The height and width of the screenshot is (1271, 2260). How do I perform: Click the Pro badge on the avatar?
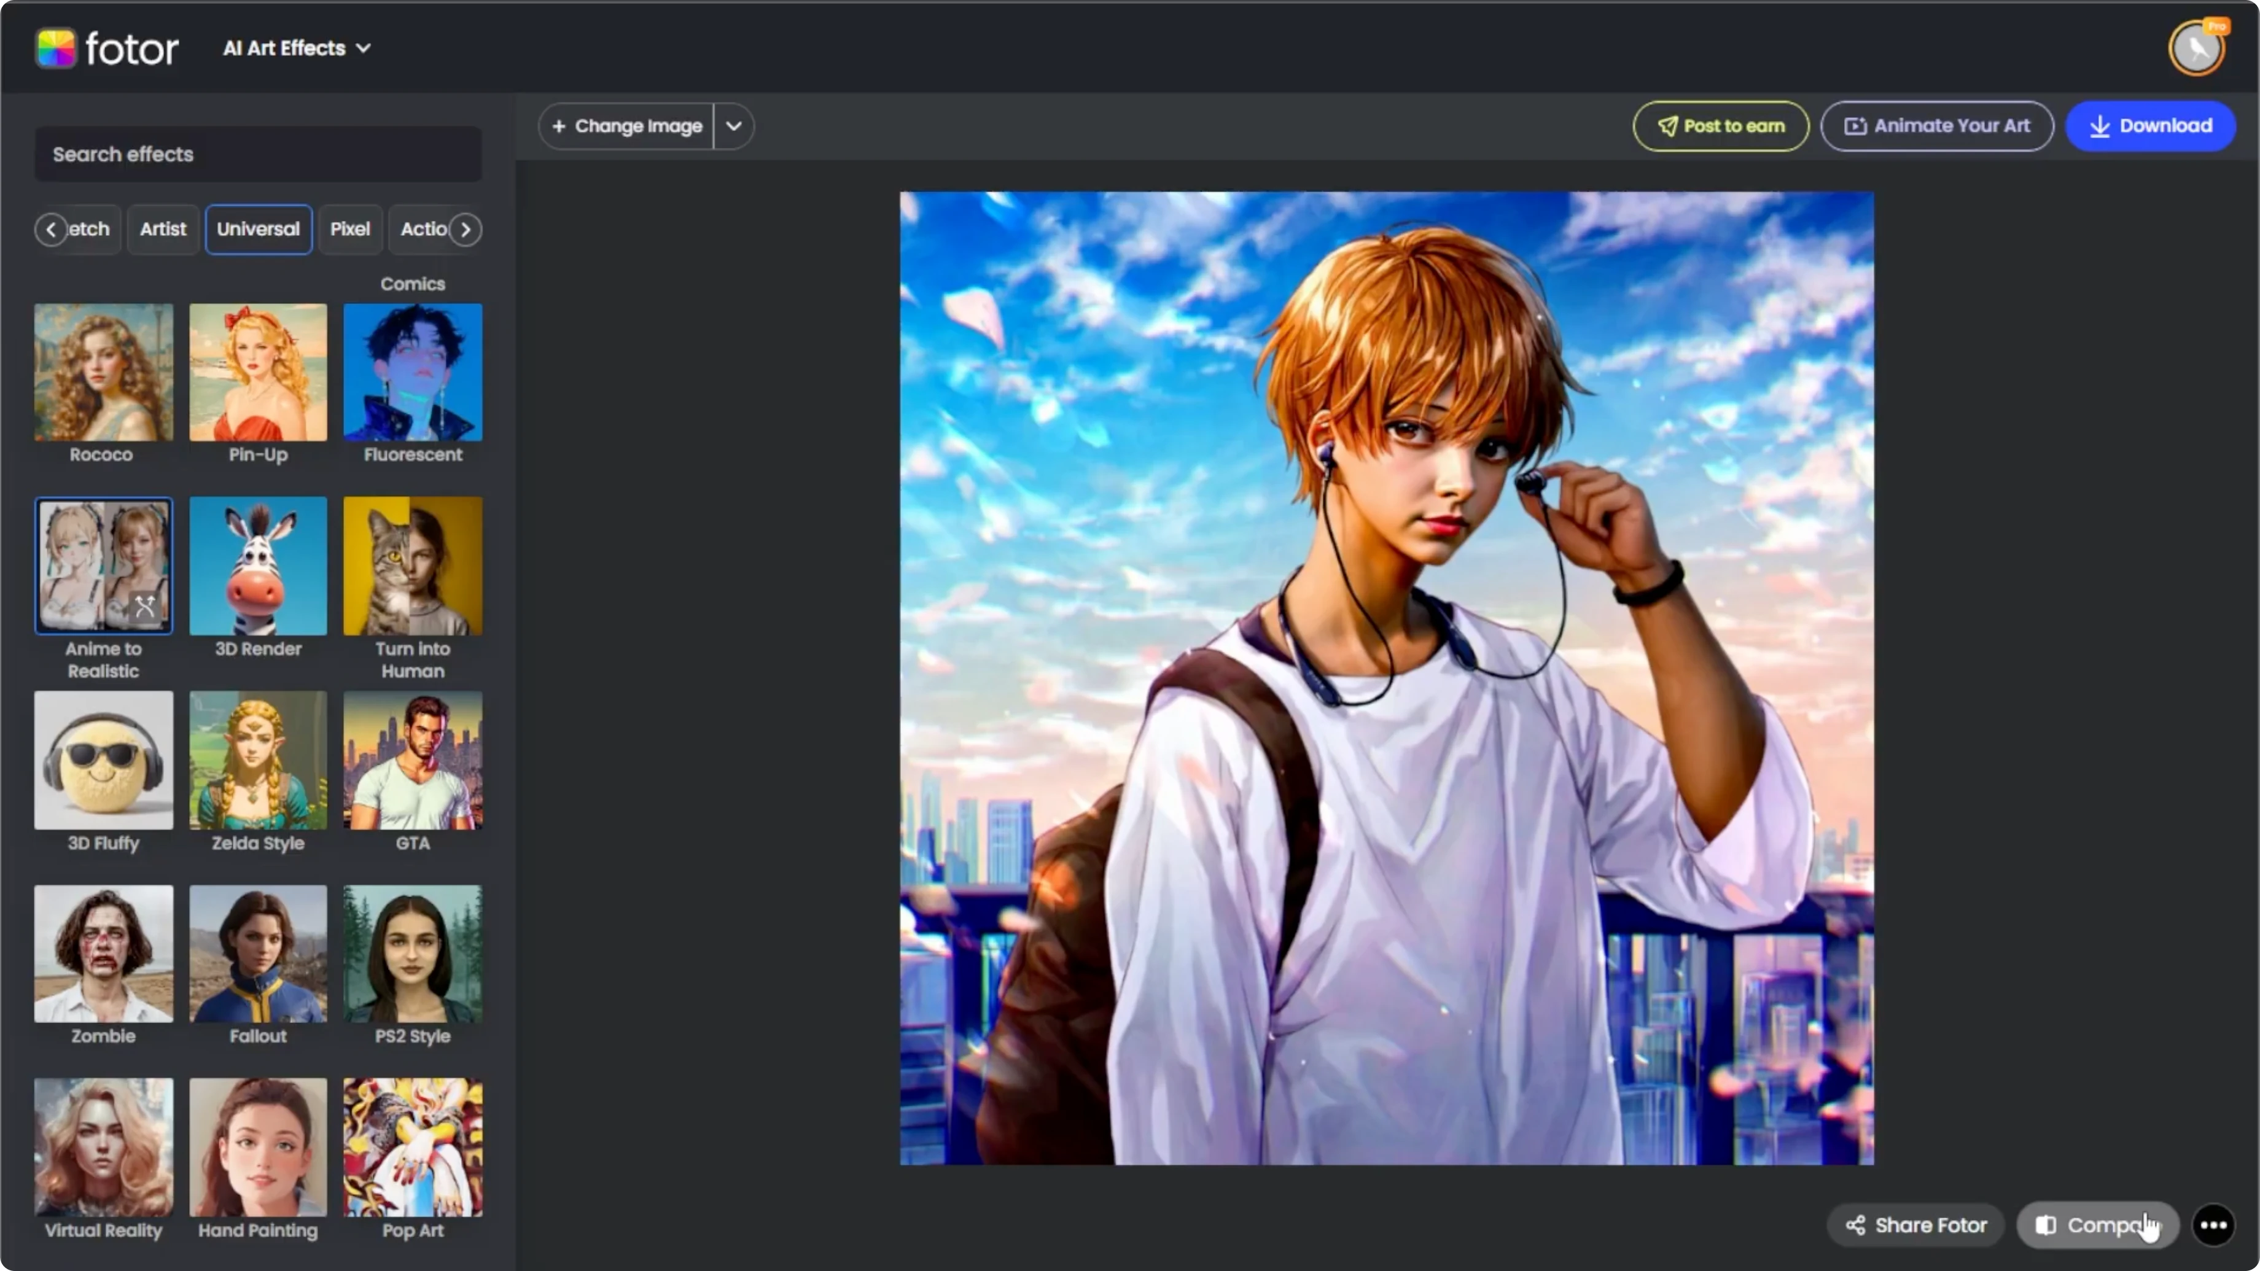pyautogui.click(x=2216, y=27)
